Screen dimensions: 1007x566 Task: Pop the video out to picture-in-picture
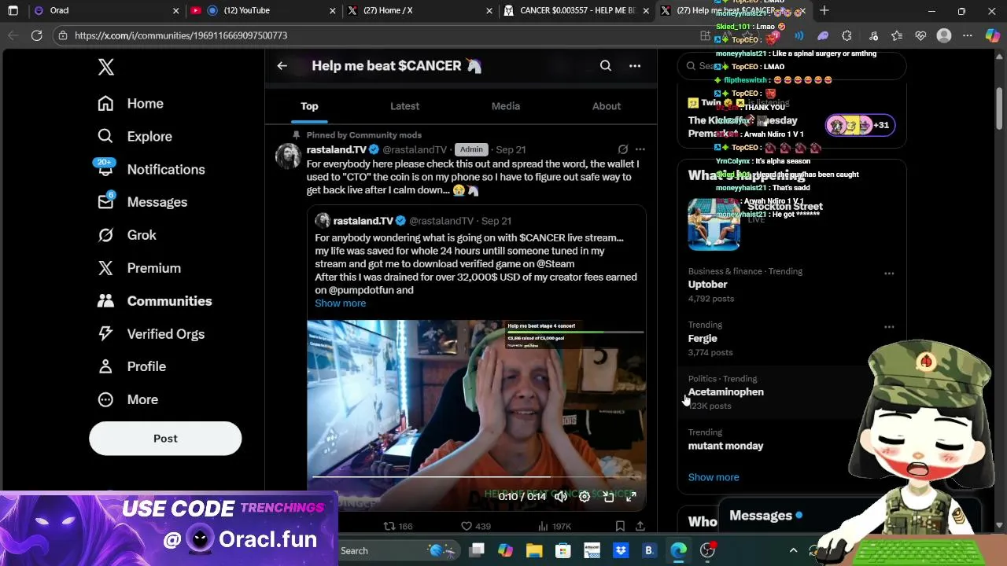click(608, 497)
